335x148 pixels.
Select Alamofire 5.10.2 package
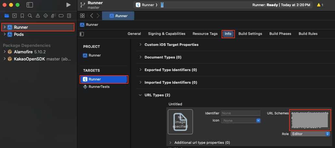point(30,52)
